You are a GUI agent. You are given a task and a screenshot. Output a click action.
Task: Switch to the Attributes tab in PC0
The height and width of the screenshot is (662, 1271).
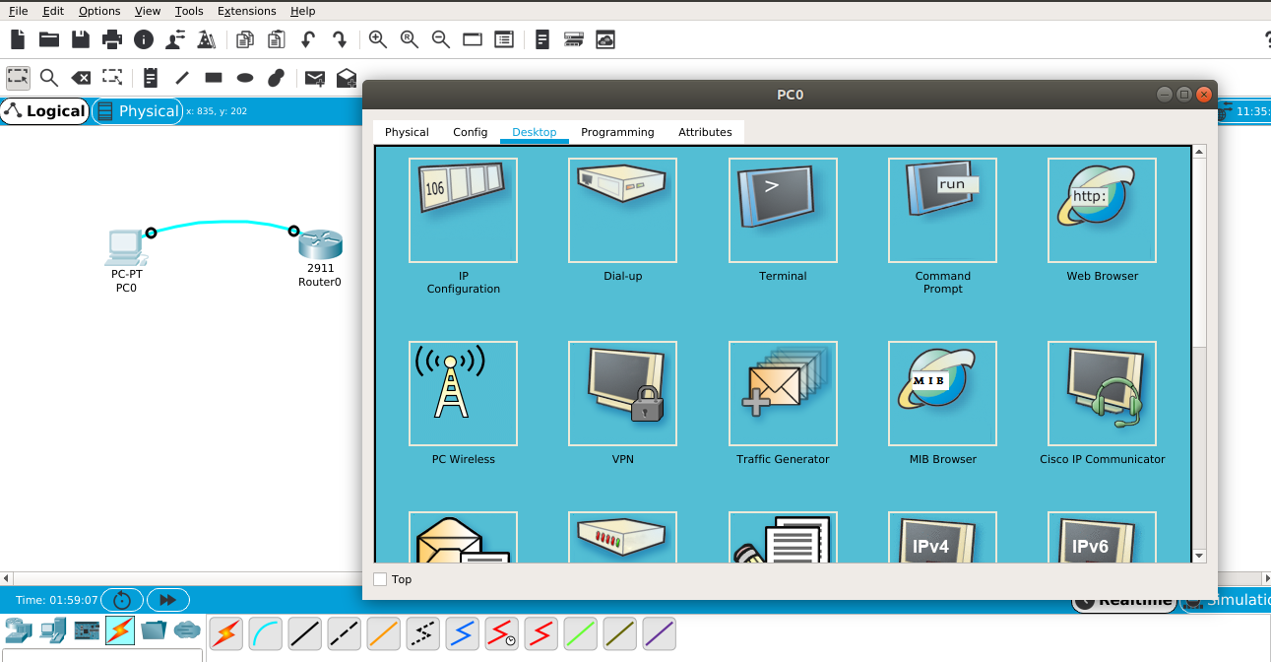click(x=705, y=132)
